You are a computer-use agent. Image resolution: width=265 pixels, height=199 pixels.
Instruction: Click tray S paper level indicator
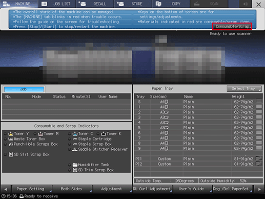pos(259,101)
